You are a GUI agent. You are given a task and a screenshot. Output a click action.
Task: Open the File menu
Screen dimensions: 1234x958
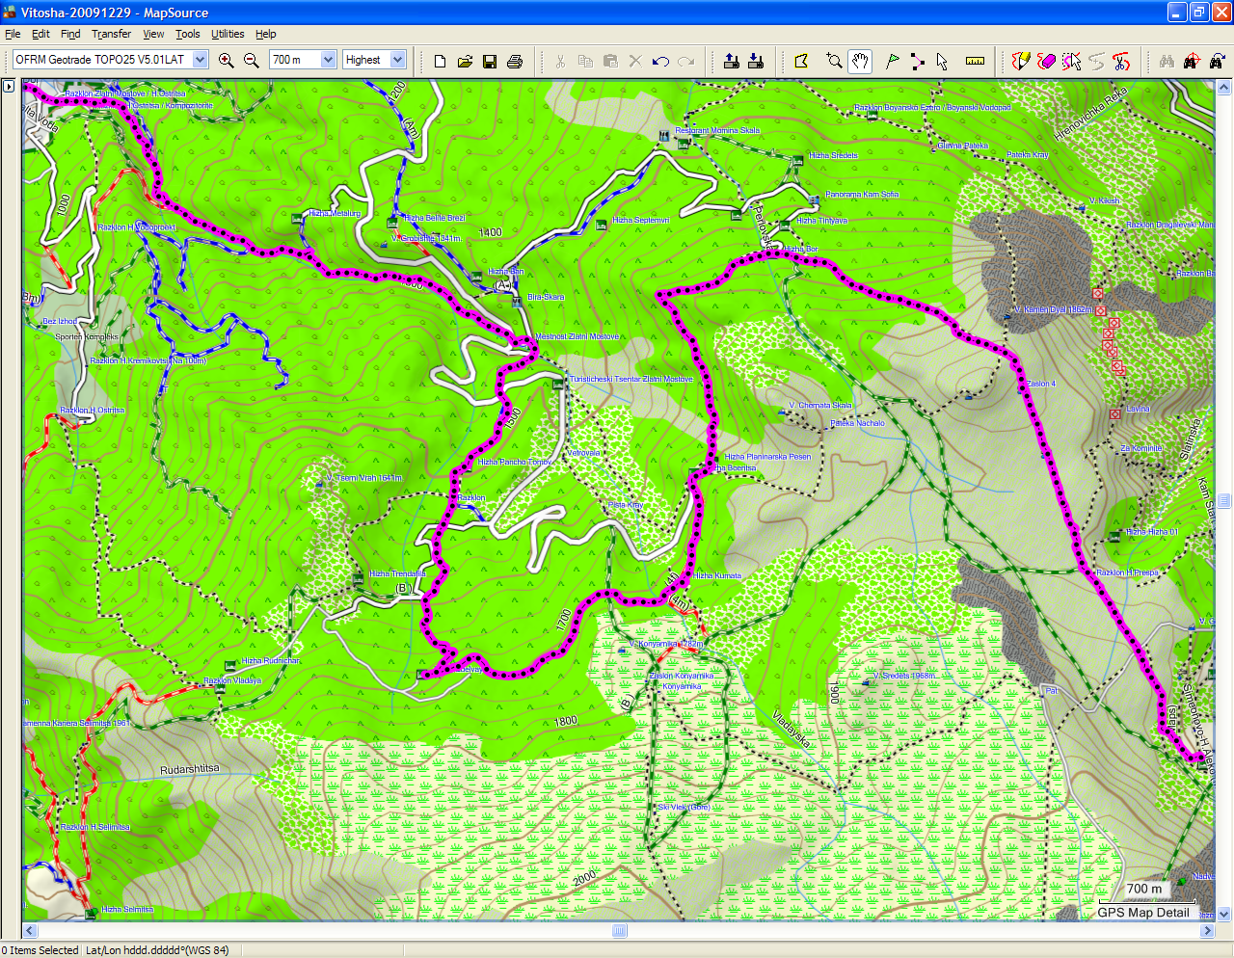[x=13, y=34]
